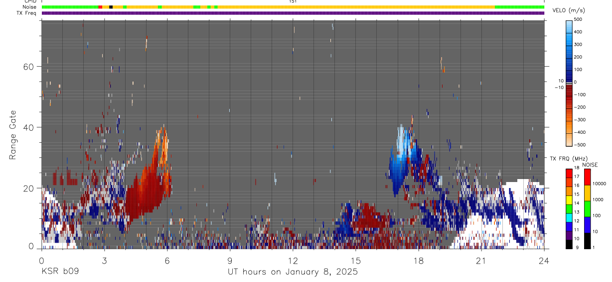The height and width of the screenshot is (282, 612).
Task: Select the green segment of noise colorbar
Action: [588, 209]
